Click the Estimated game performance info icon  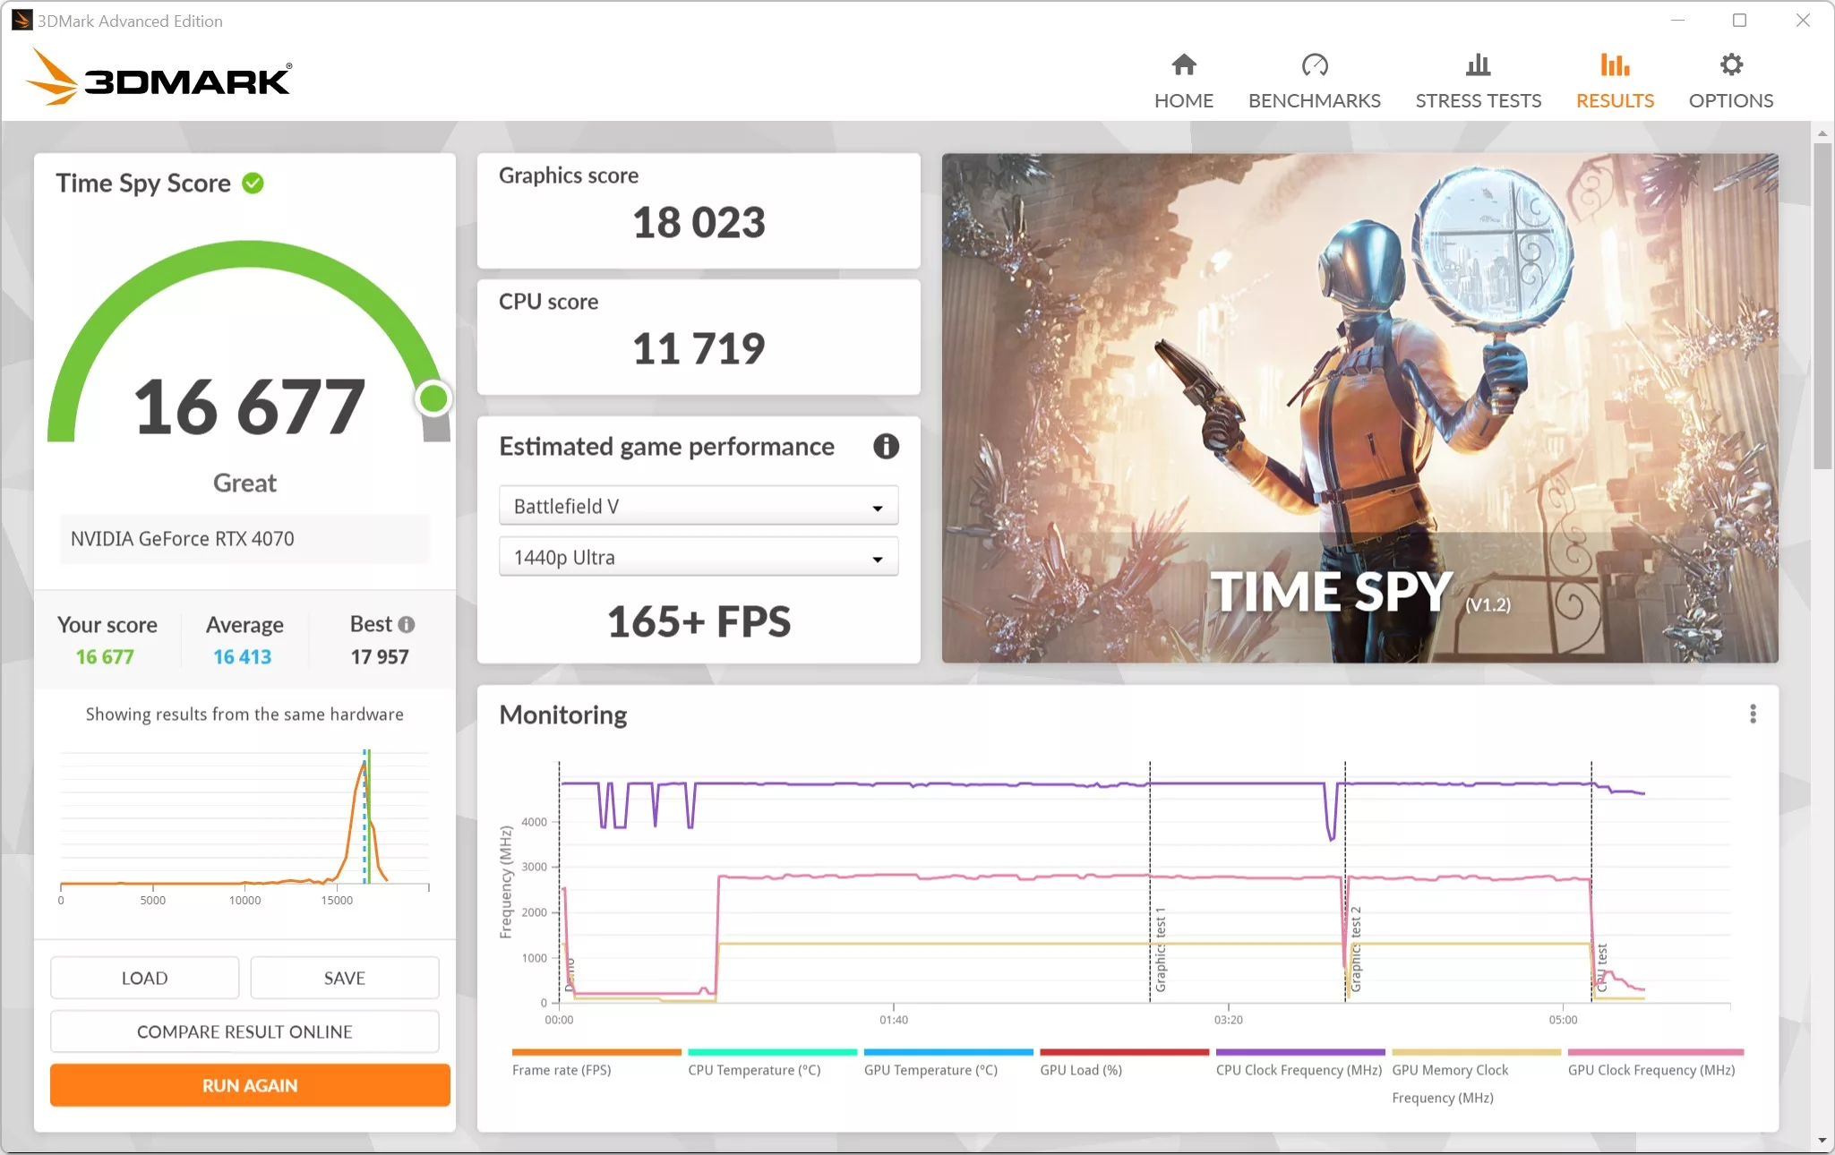coord(885,447)
